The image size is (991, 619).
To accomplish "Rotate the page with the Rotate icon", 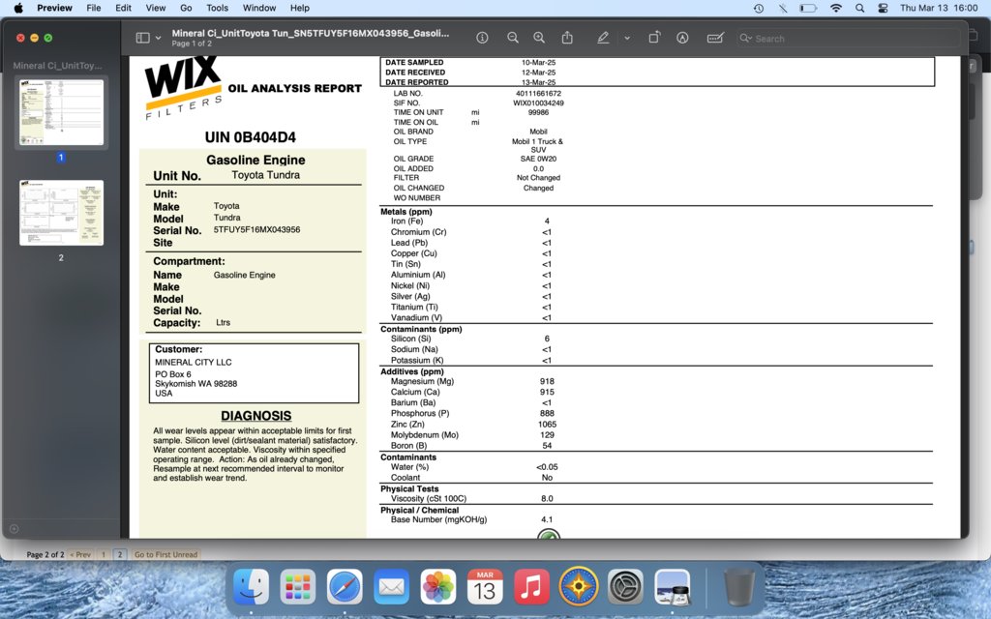I will 654,38.
